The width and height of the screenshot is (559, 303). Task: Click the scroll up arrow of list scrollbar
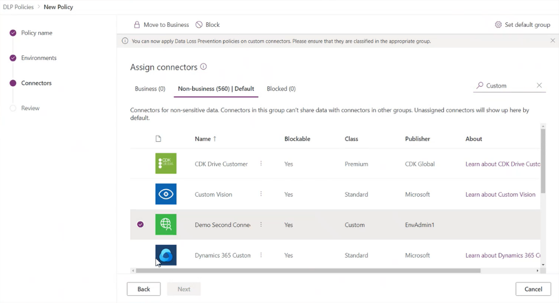point(543,127)
